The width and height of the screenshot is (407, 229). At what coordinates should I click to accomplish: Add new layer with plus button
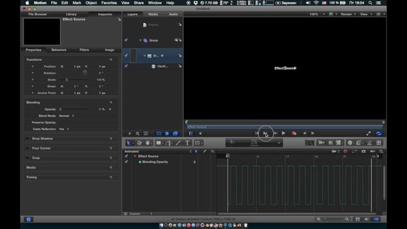130,134
